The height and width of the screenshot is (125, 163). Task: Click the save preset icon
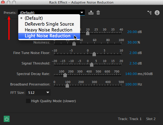[x=91, y=13]
